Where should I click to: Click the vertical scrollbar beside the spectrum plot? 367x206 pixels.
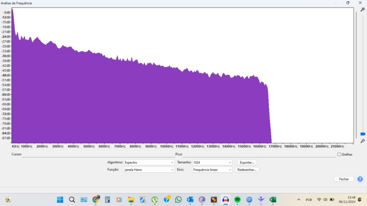[x=356, y=75]
